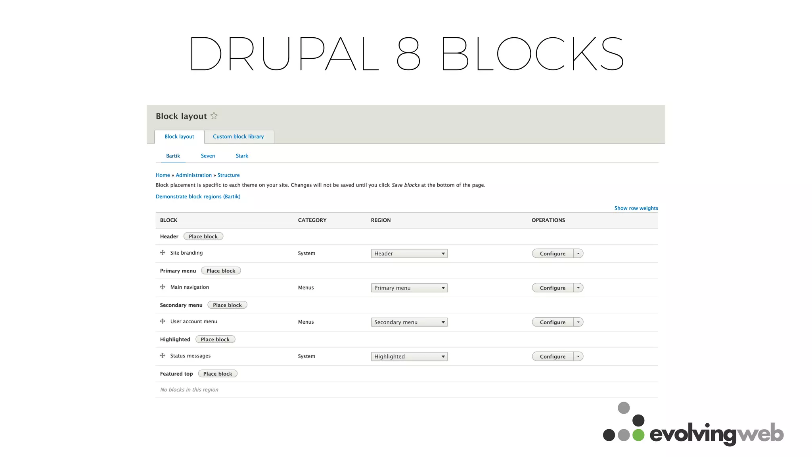Open region dropdown for Site branding
Screen dimensions: 812x457
(x=409, y=253)
